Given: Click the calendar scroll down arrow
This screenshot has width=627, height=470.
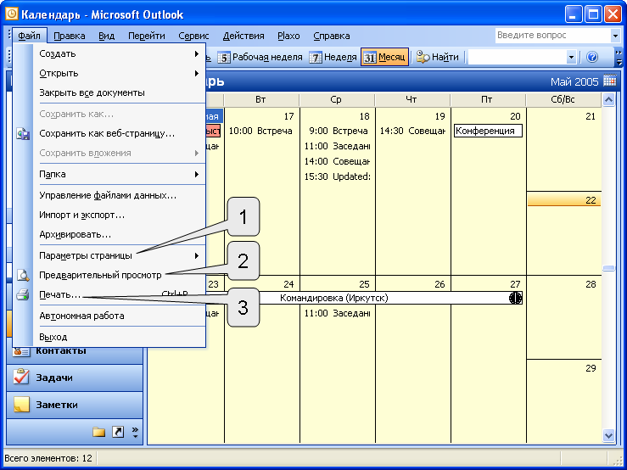Looking at the screenshot, I should 608,435.
